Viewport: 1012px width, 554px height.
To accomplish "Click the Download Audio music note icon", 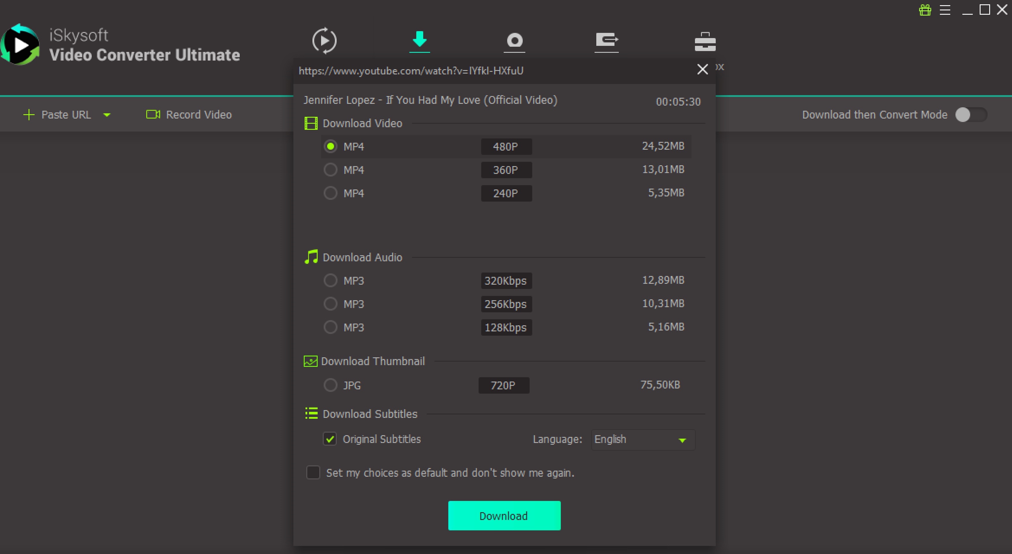I will coord(311,257).
